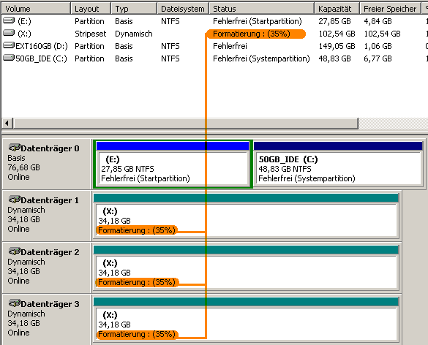Select the (E:) 27,85 GB NTFS partition block
This screenshot has width=428, height=345.
point(173,170)
